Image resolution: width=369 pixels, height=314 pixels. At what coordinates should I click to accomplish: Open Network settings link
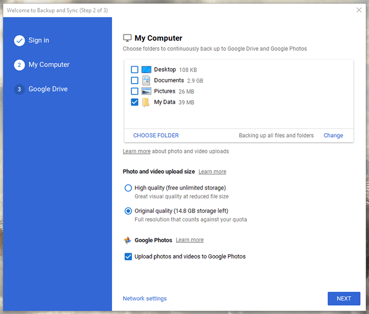coord(145,298)
